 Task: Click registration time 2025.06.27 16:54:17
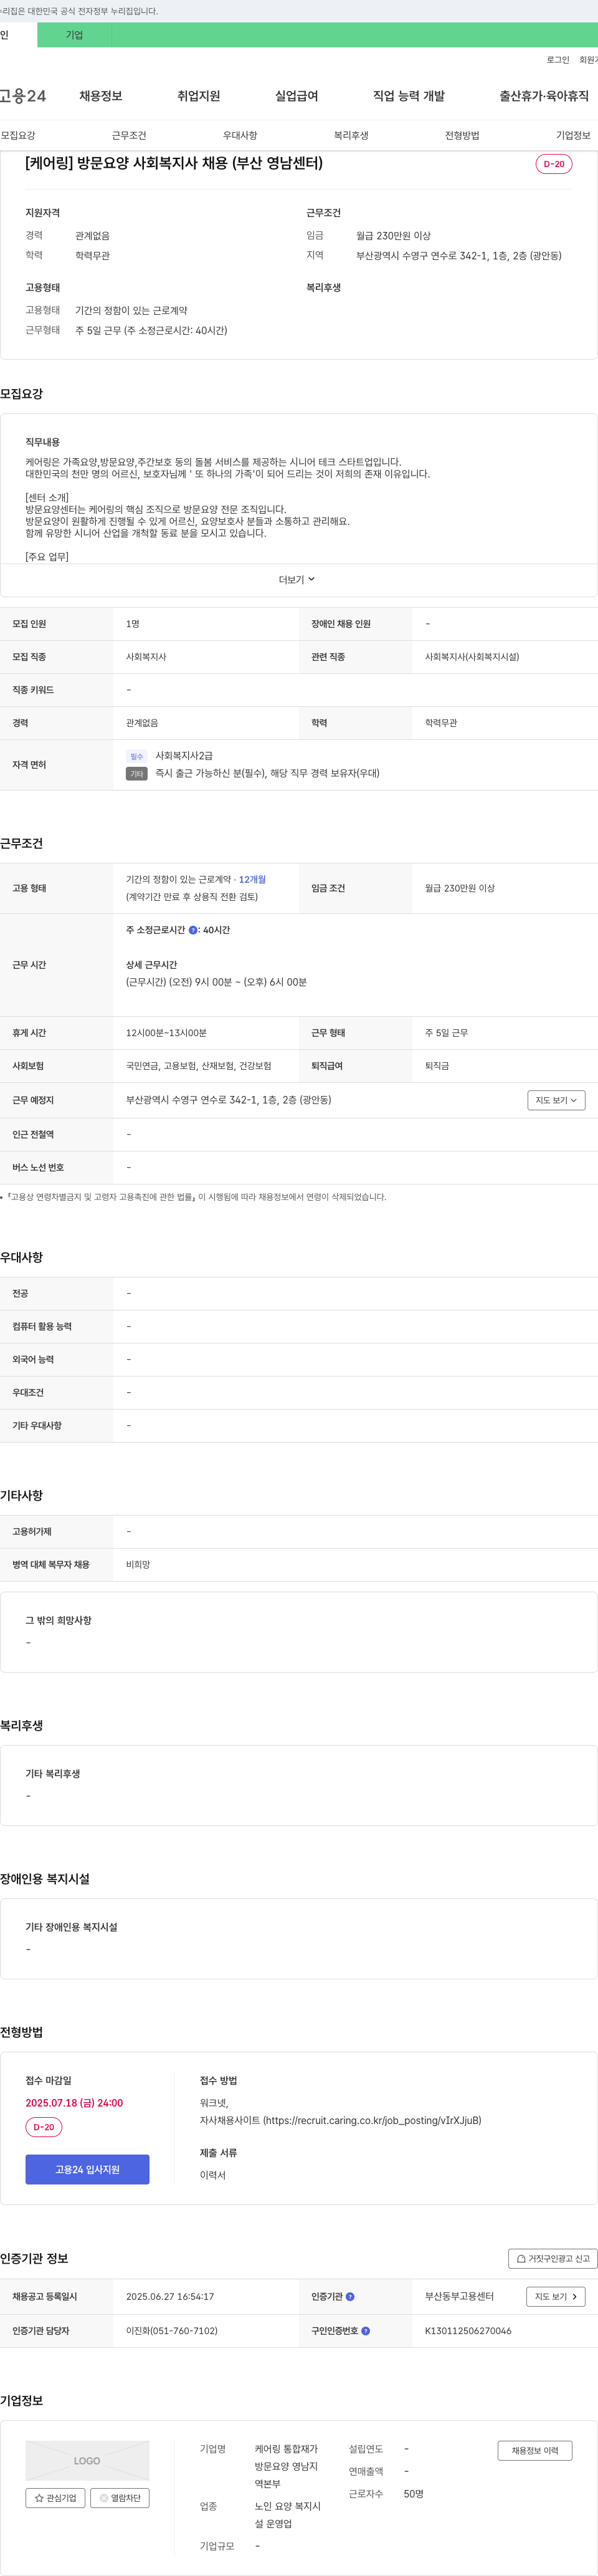(170, 2297)
